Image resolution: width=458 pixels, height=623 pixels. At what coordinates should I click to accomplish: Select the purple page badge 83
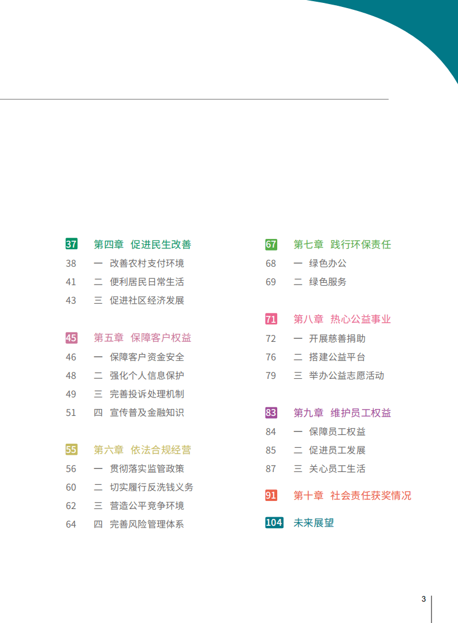point(271,412)
